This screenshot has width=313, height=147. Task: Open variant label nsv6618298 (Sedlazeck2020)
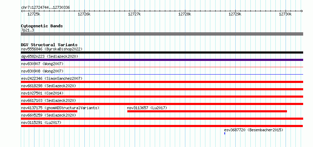click(49, 86)
